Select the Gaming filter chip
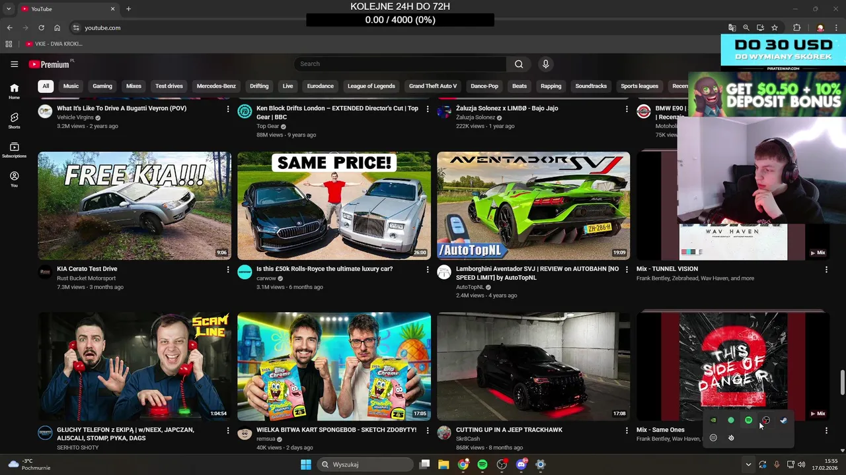This screenshot has width=846, height=475. (102, 86)
